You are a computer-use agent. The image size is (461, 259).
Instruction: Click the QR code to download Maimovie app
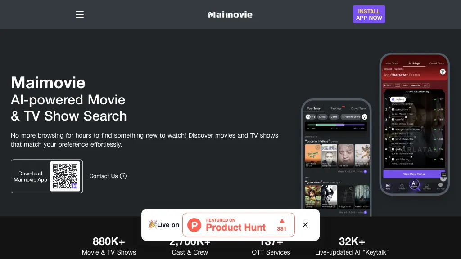click(x=65, y=176)
